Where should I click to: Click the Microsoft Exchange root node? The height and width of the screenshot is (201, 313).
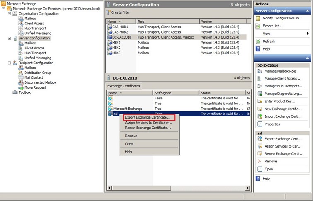(22, 4)
